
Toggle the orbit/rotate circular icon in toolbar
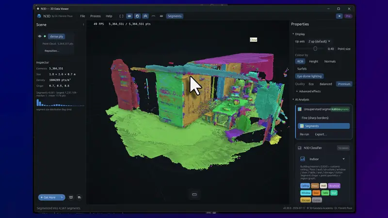137,16
